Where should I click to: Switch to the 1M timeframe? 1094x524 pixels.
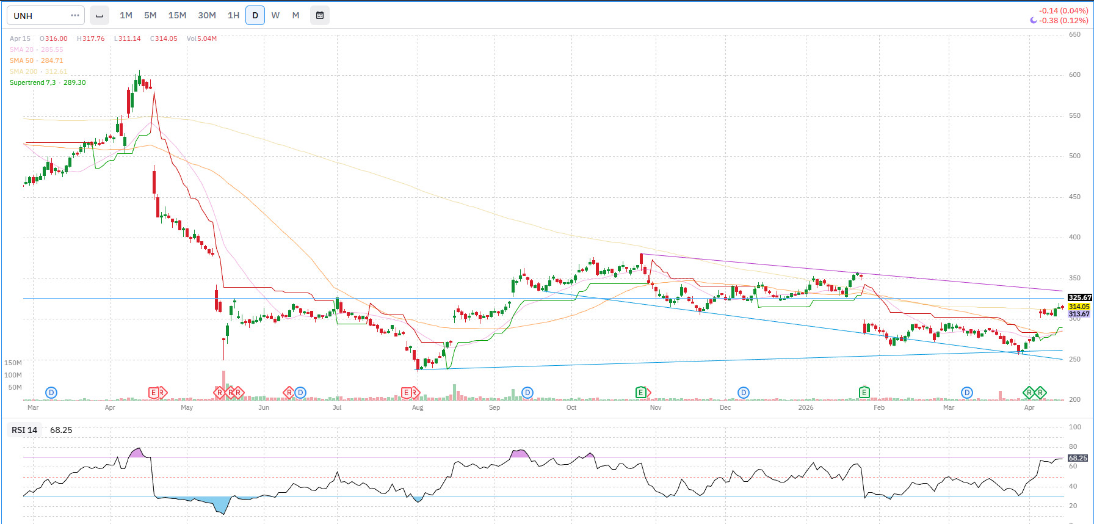point(126,15)
